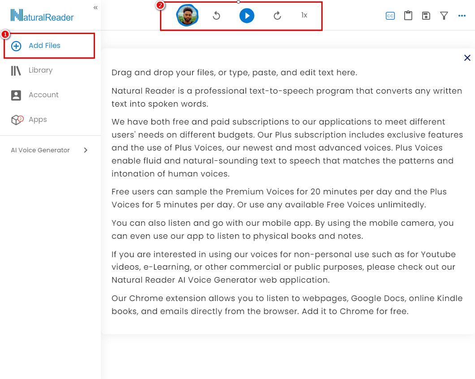Go to Account in sidebar
The width and height of the screenshot is (475, 379).
43,95
